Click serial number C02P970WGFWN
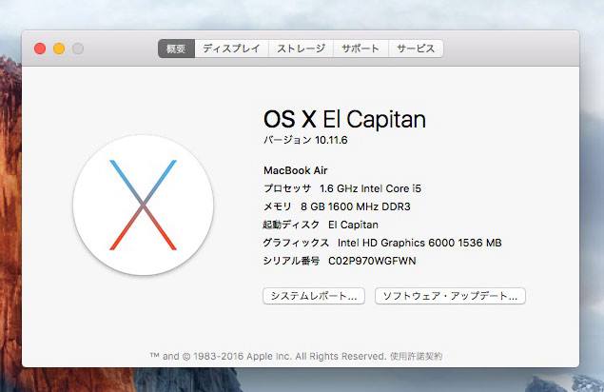Image resolution: width=604 pixels, height=392 pixels. (372, 261)
